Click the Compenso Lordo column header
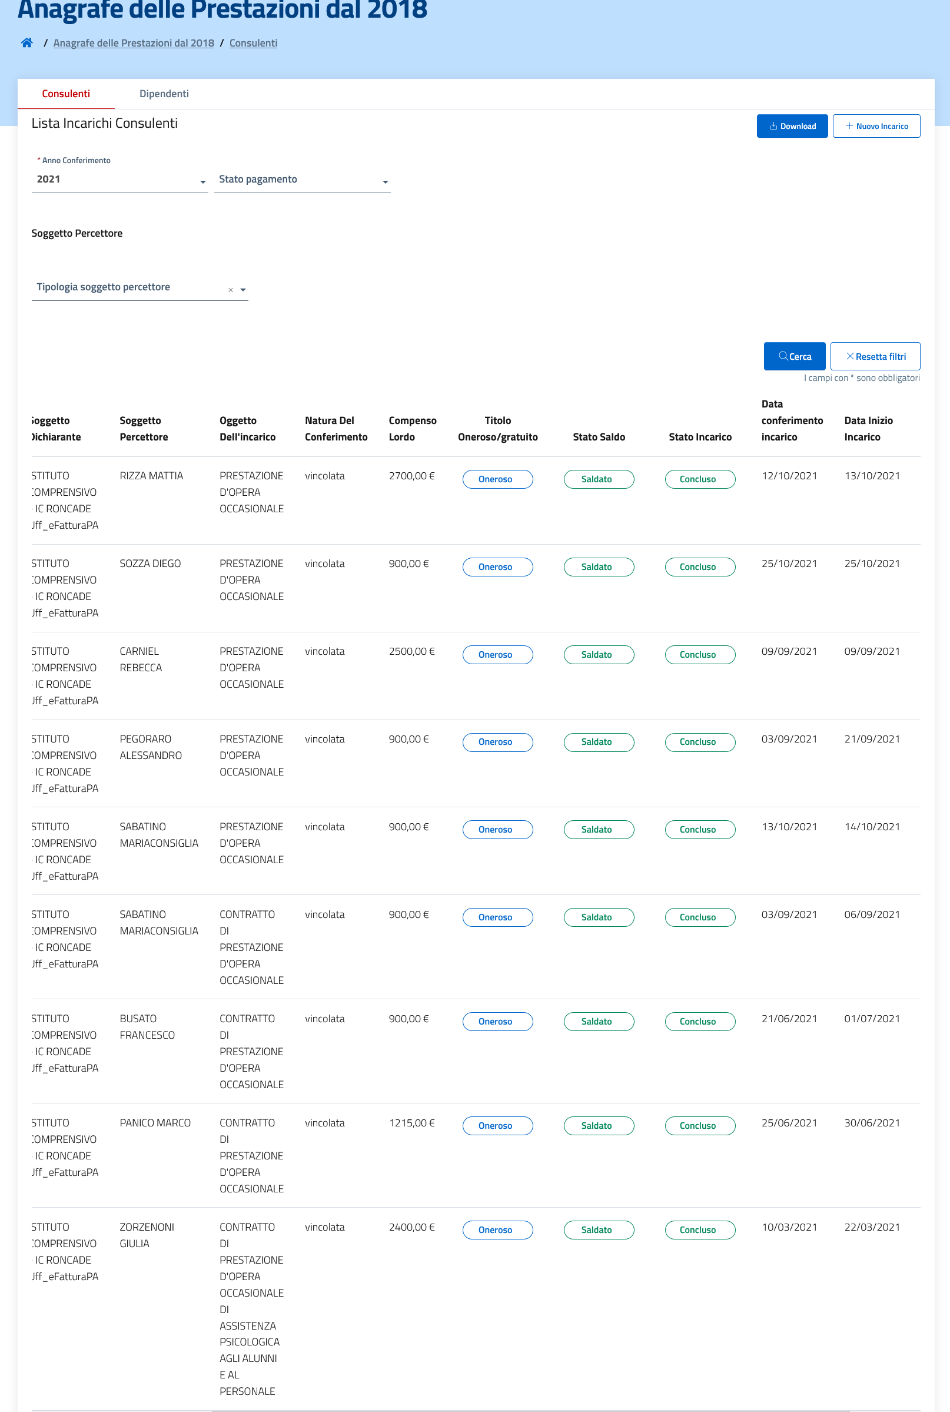 tap(412, 429)
